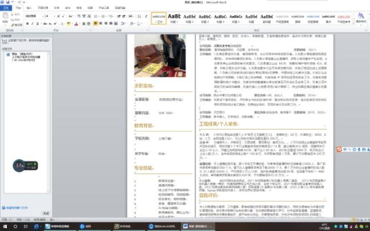Click the Close button in recovery pane
Viewport: 370px width, 231px height.
coord(46,213)
